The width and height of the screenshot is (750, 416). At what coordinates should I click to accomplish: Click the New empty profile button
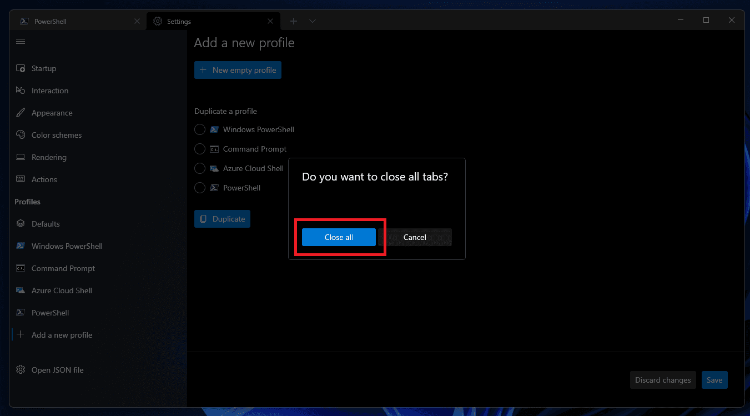238,70
